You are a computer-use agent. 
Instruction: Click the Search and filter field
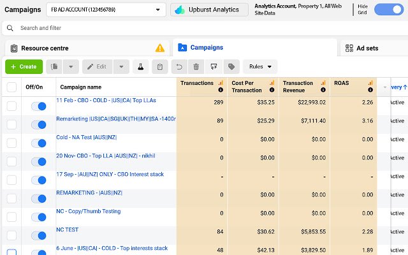tap(205, 28)
